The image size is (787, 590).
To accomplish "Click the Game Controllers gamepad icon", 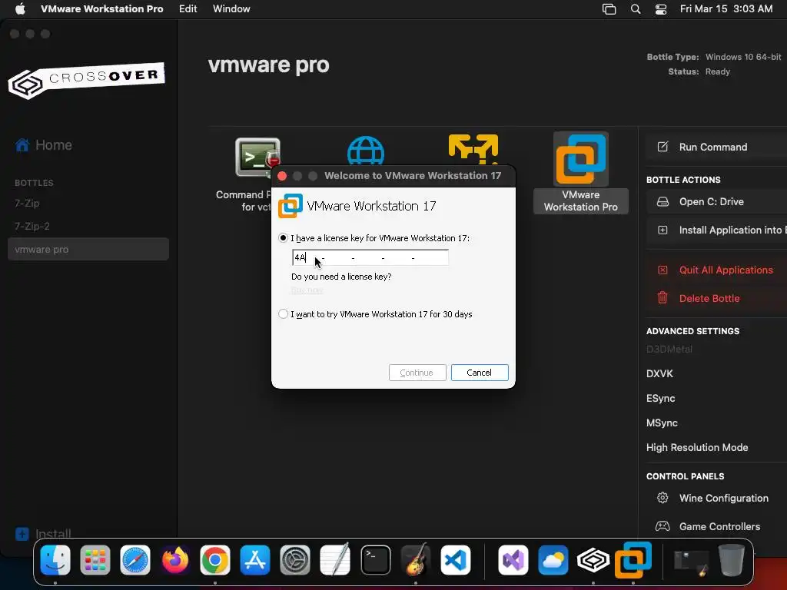I will pyautogui.click(x=662, y=526).
